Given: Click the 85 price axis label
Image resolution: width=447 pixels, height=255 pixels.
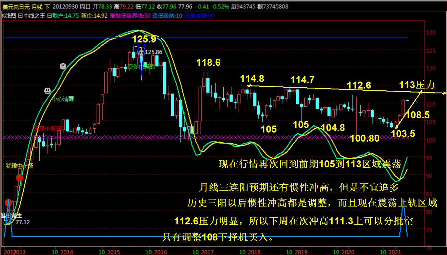Looking at the screenshot, I should click(x=429, y=194).
